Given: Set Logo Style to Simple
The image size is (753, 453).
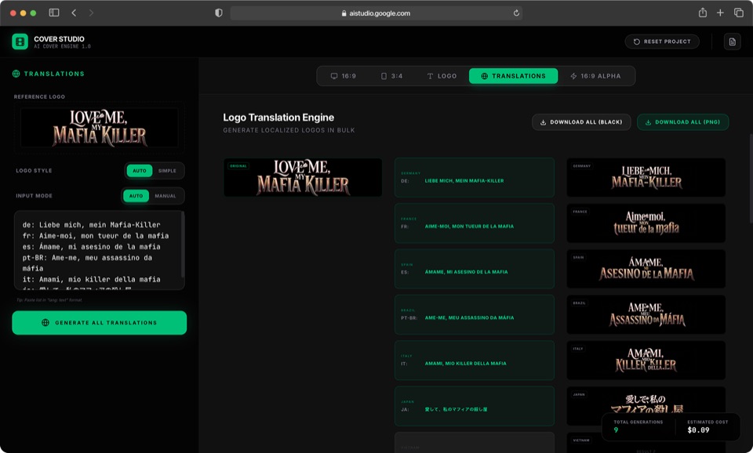Looking at the screenshot, I should point(167,171).
